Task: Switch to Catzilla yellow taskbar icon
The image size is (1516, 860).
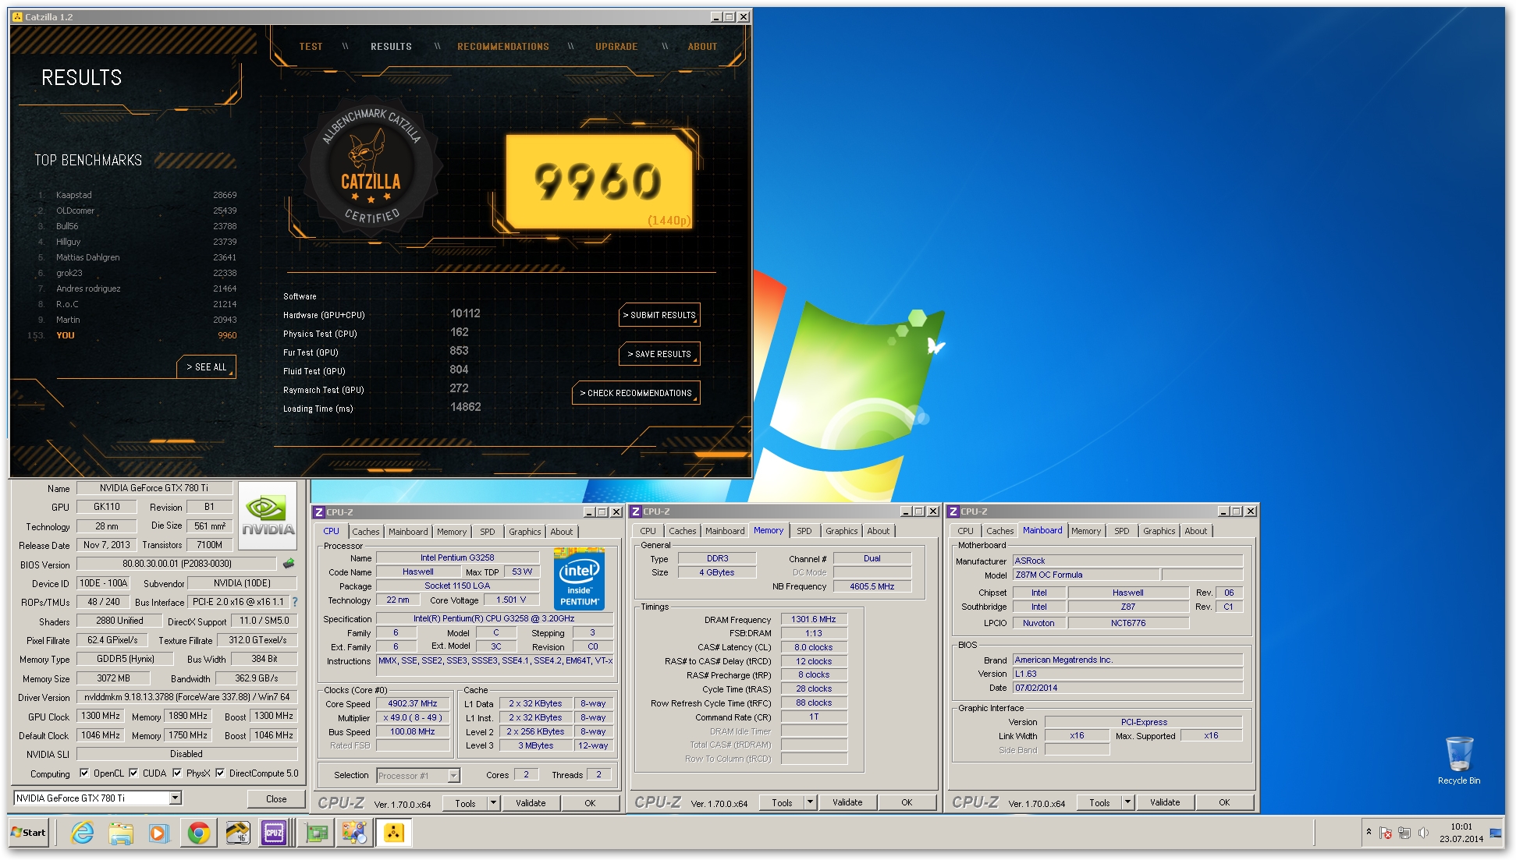Action: pyautogui.click(x=393, y=833)
